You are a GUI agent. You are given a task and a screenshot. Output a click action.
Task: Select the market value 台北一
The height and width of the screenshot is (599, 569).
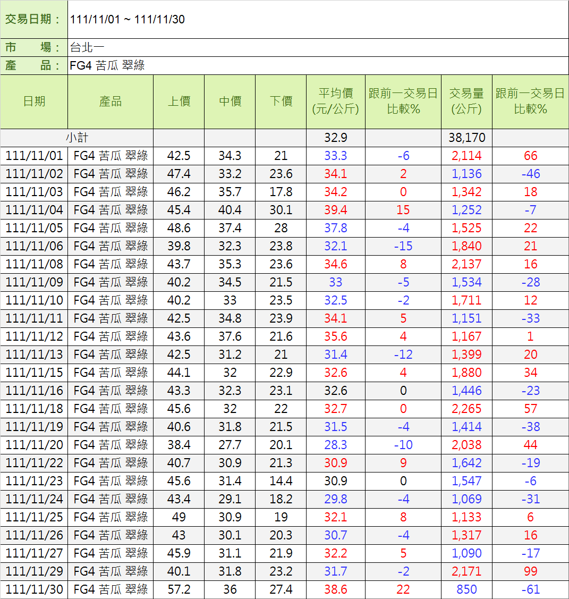point(87,47)
